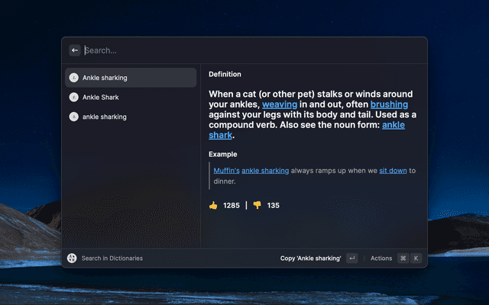Click the Enter key icon in footer
Image resolution: width=489 pixels, height=305 pixels.
[351, 258]
